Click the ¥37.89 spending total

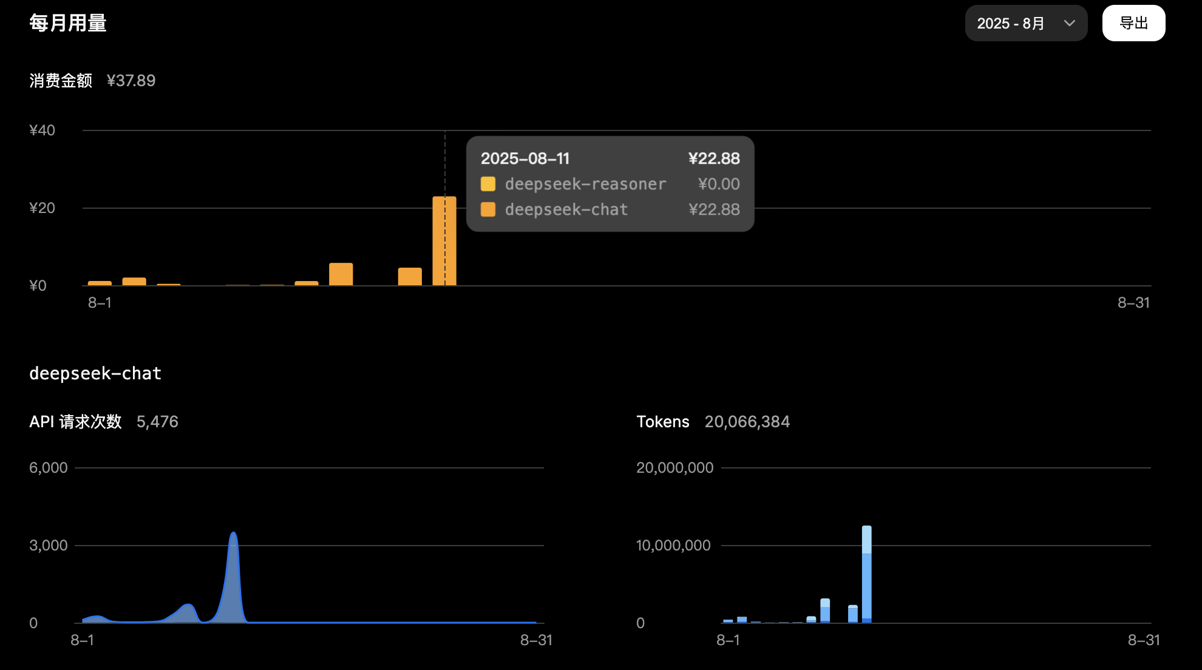tap(131, 81)
